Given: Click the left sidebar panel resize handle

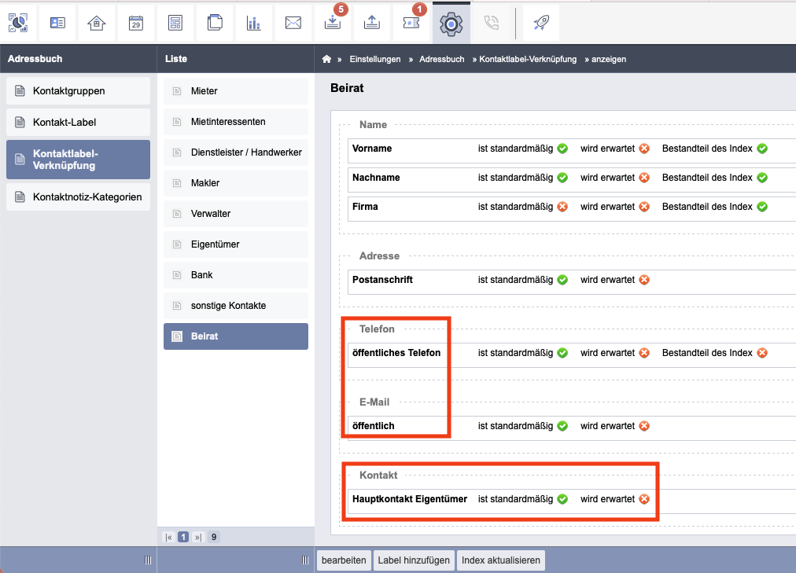Looking at the screenshot, I should pyautogui.click(x=148, y=560).
